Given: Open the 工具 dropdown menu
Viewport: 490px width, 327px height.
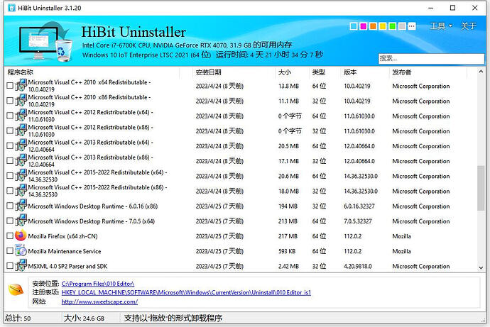Looking at the screenshot, I should pyautogui.click(x=441, y=26).
